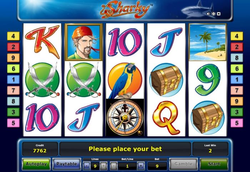
Task: Select the pink payline 5 marker on right
Action: tap(237, 123)
